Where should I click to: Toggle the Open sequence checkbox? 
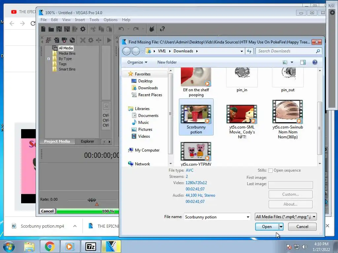click(271, 170)
